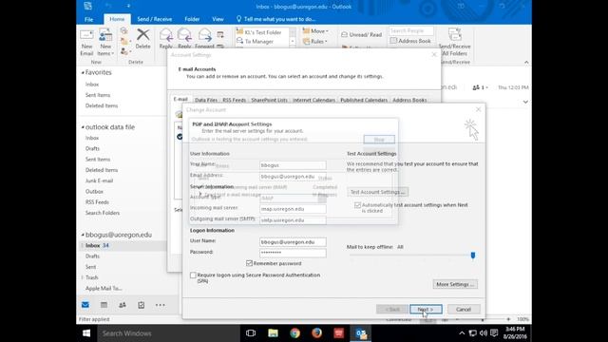608x342 pixels.
Task: Click the Reply All icon in ribbon
Action: tap(184, 38)
